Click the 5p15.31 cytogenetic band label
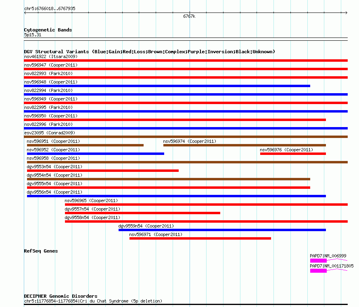 (33, 35)
